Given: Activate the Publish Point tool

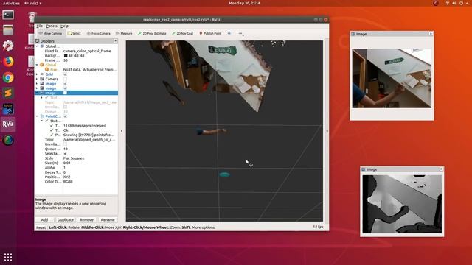Looking at the screenshot, I should (210, 33).
